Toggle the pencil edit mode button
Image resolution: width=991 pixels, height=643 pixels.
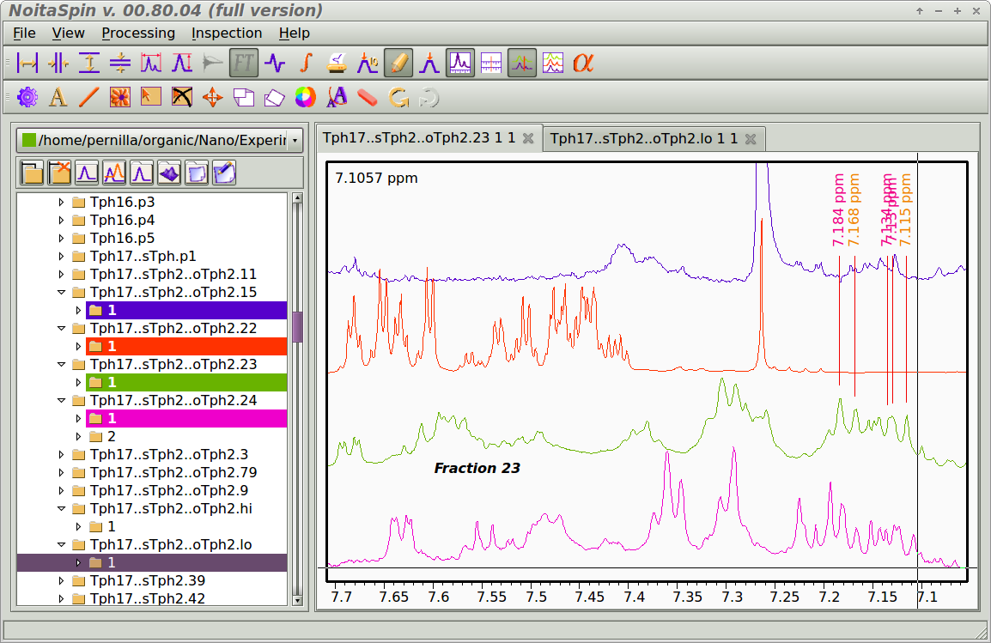(398, 63)
